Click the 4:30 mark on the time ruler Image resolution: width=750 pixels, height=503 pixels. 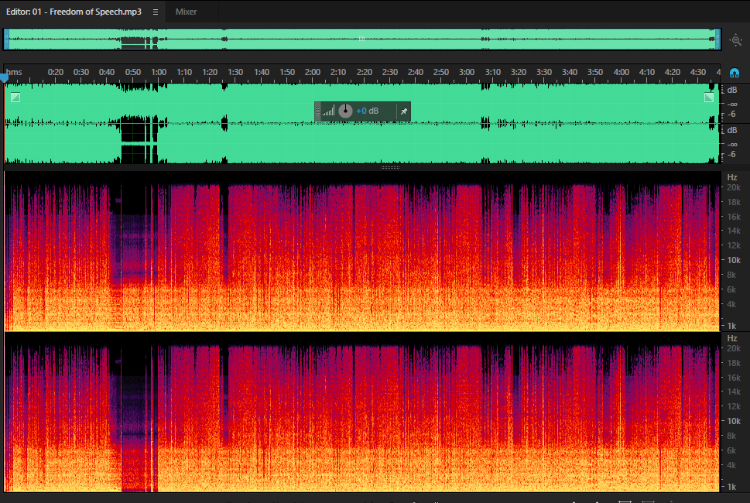[x=698, y=72]
